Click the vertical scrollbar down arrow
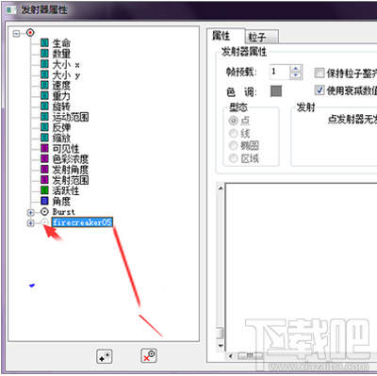 (221, 346)
